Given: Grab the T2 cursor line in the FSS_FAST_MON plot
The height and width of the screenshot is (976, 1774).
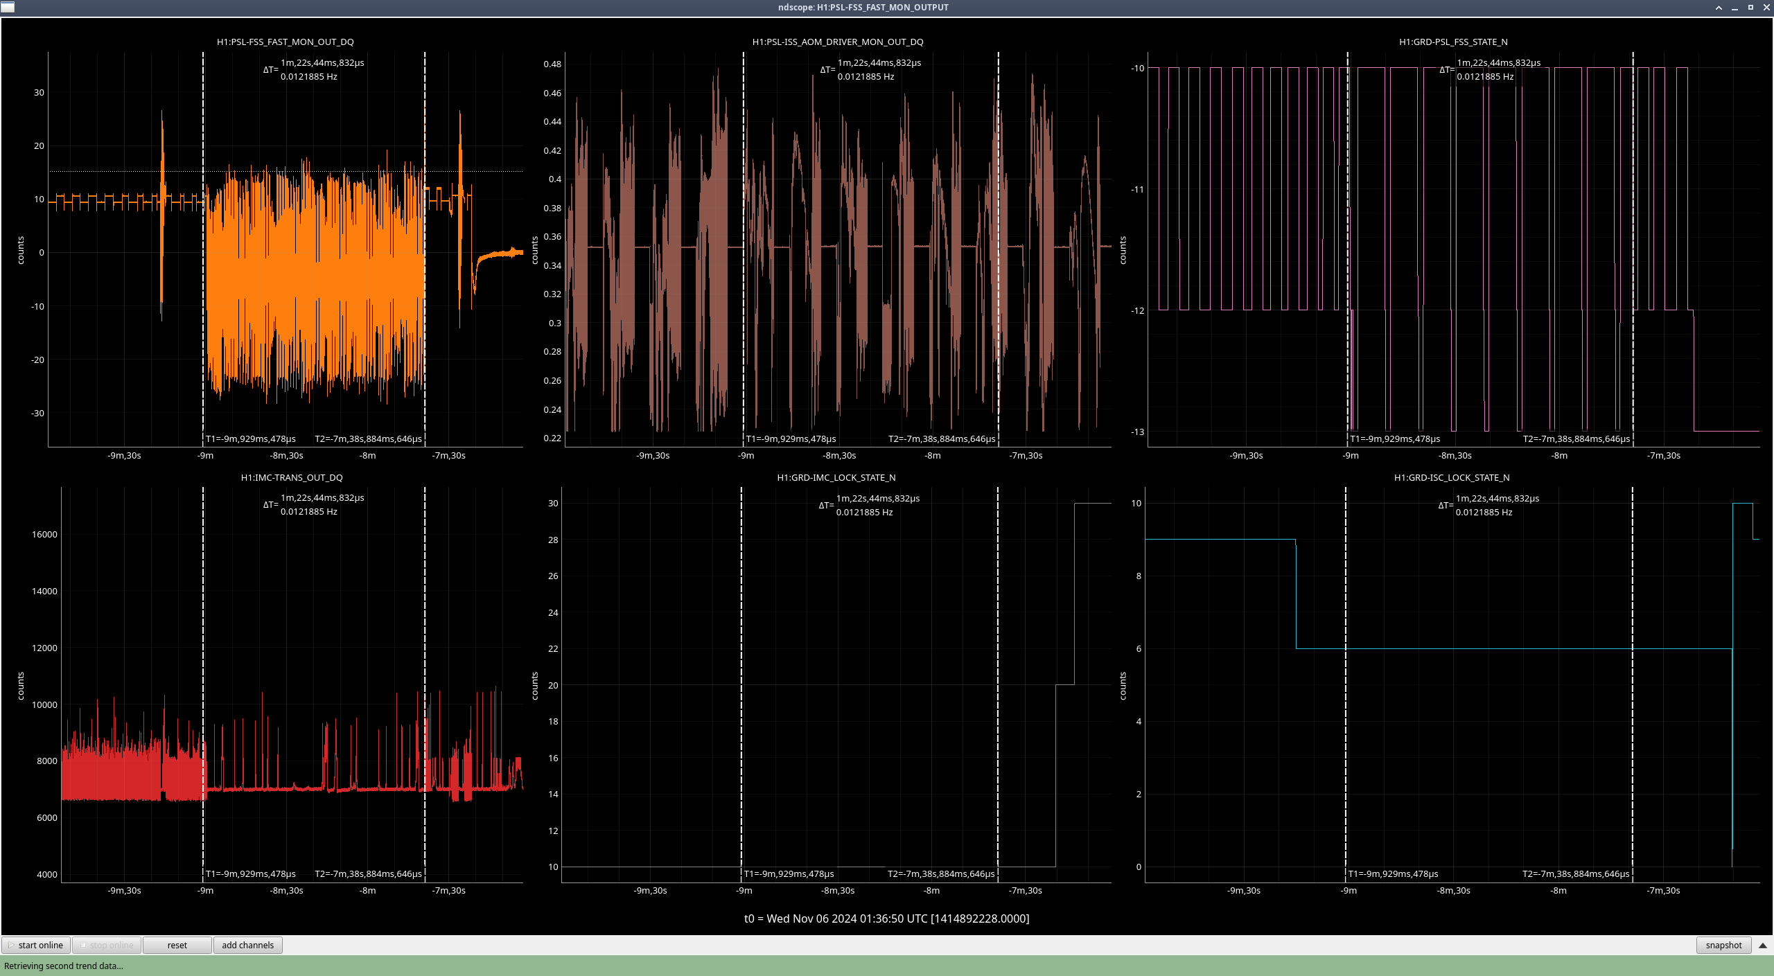Looking at the screenshot, I should point(425,249).
